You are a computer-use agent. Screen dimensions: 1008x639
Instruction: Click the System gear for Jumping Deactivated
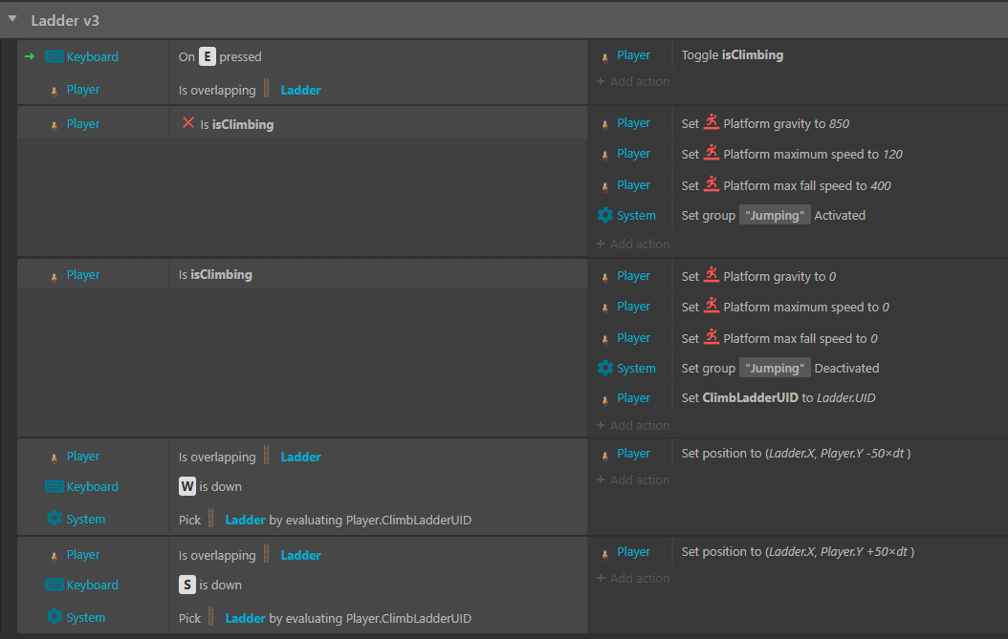[x=605, y=368]
